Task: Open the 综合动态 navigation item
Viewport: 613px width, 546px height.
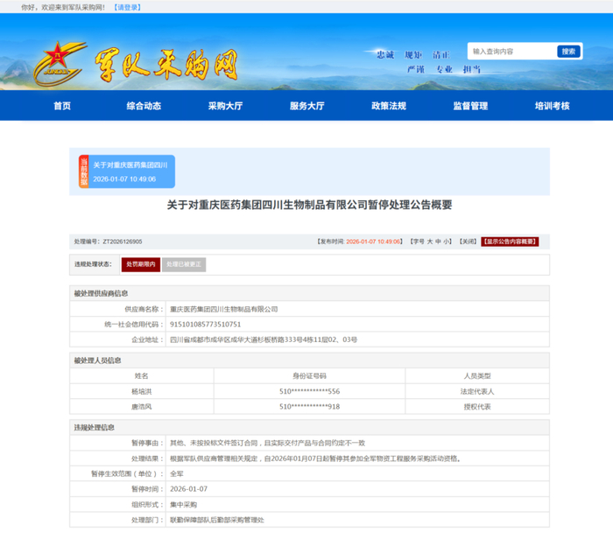Action: click(x=144, y=106)
